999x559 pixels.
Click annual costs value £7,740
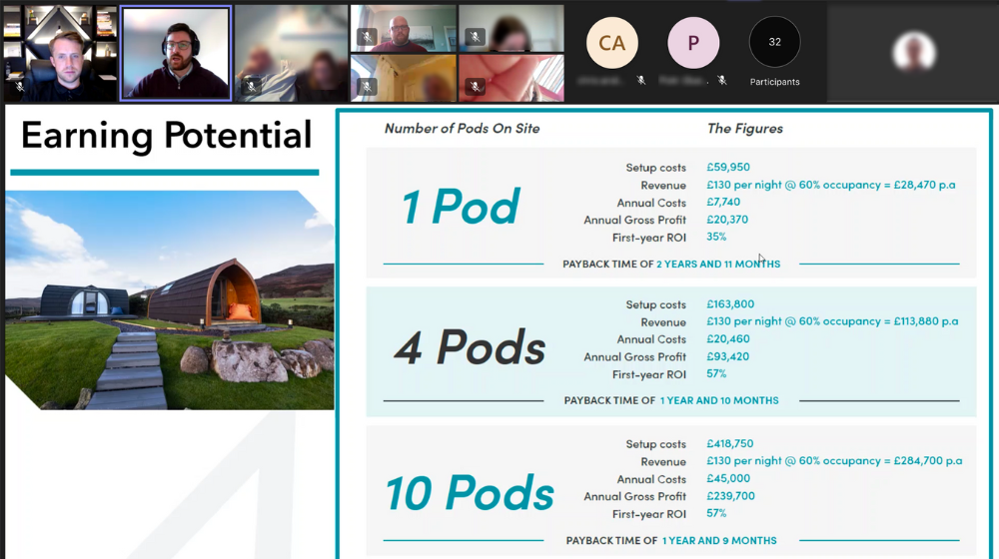[723, 202]
